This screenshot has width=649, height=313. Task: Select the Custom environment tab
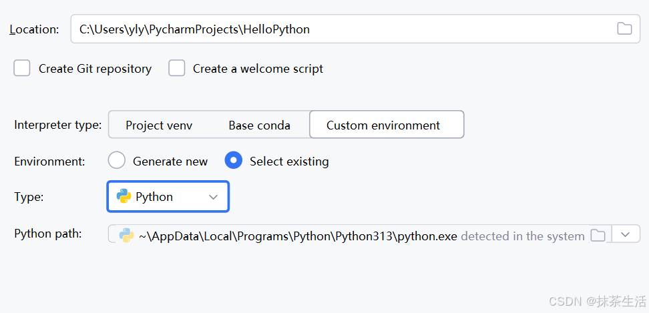tap(383, 125)
